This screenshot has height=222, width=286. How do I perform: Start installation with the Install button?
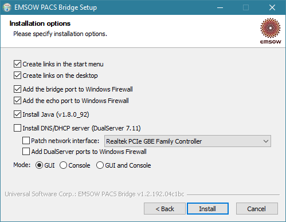point(207,209)
